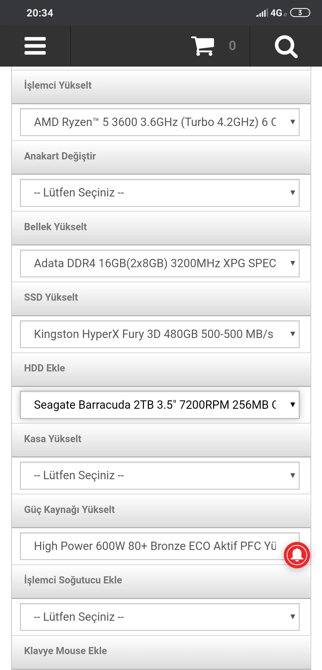This screenshot has width=322, height=670.
Task: Expand the motherboard selection dropdown
Action: tap(160, 193)
